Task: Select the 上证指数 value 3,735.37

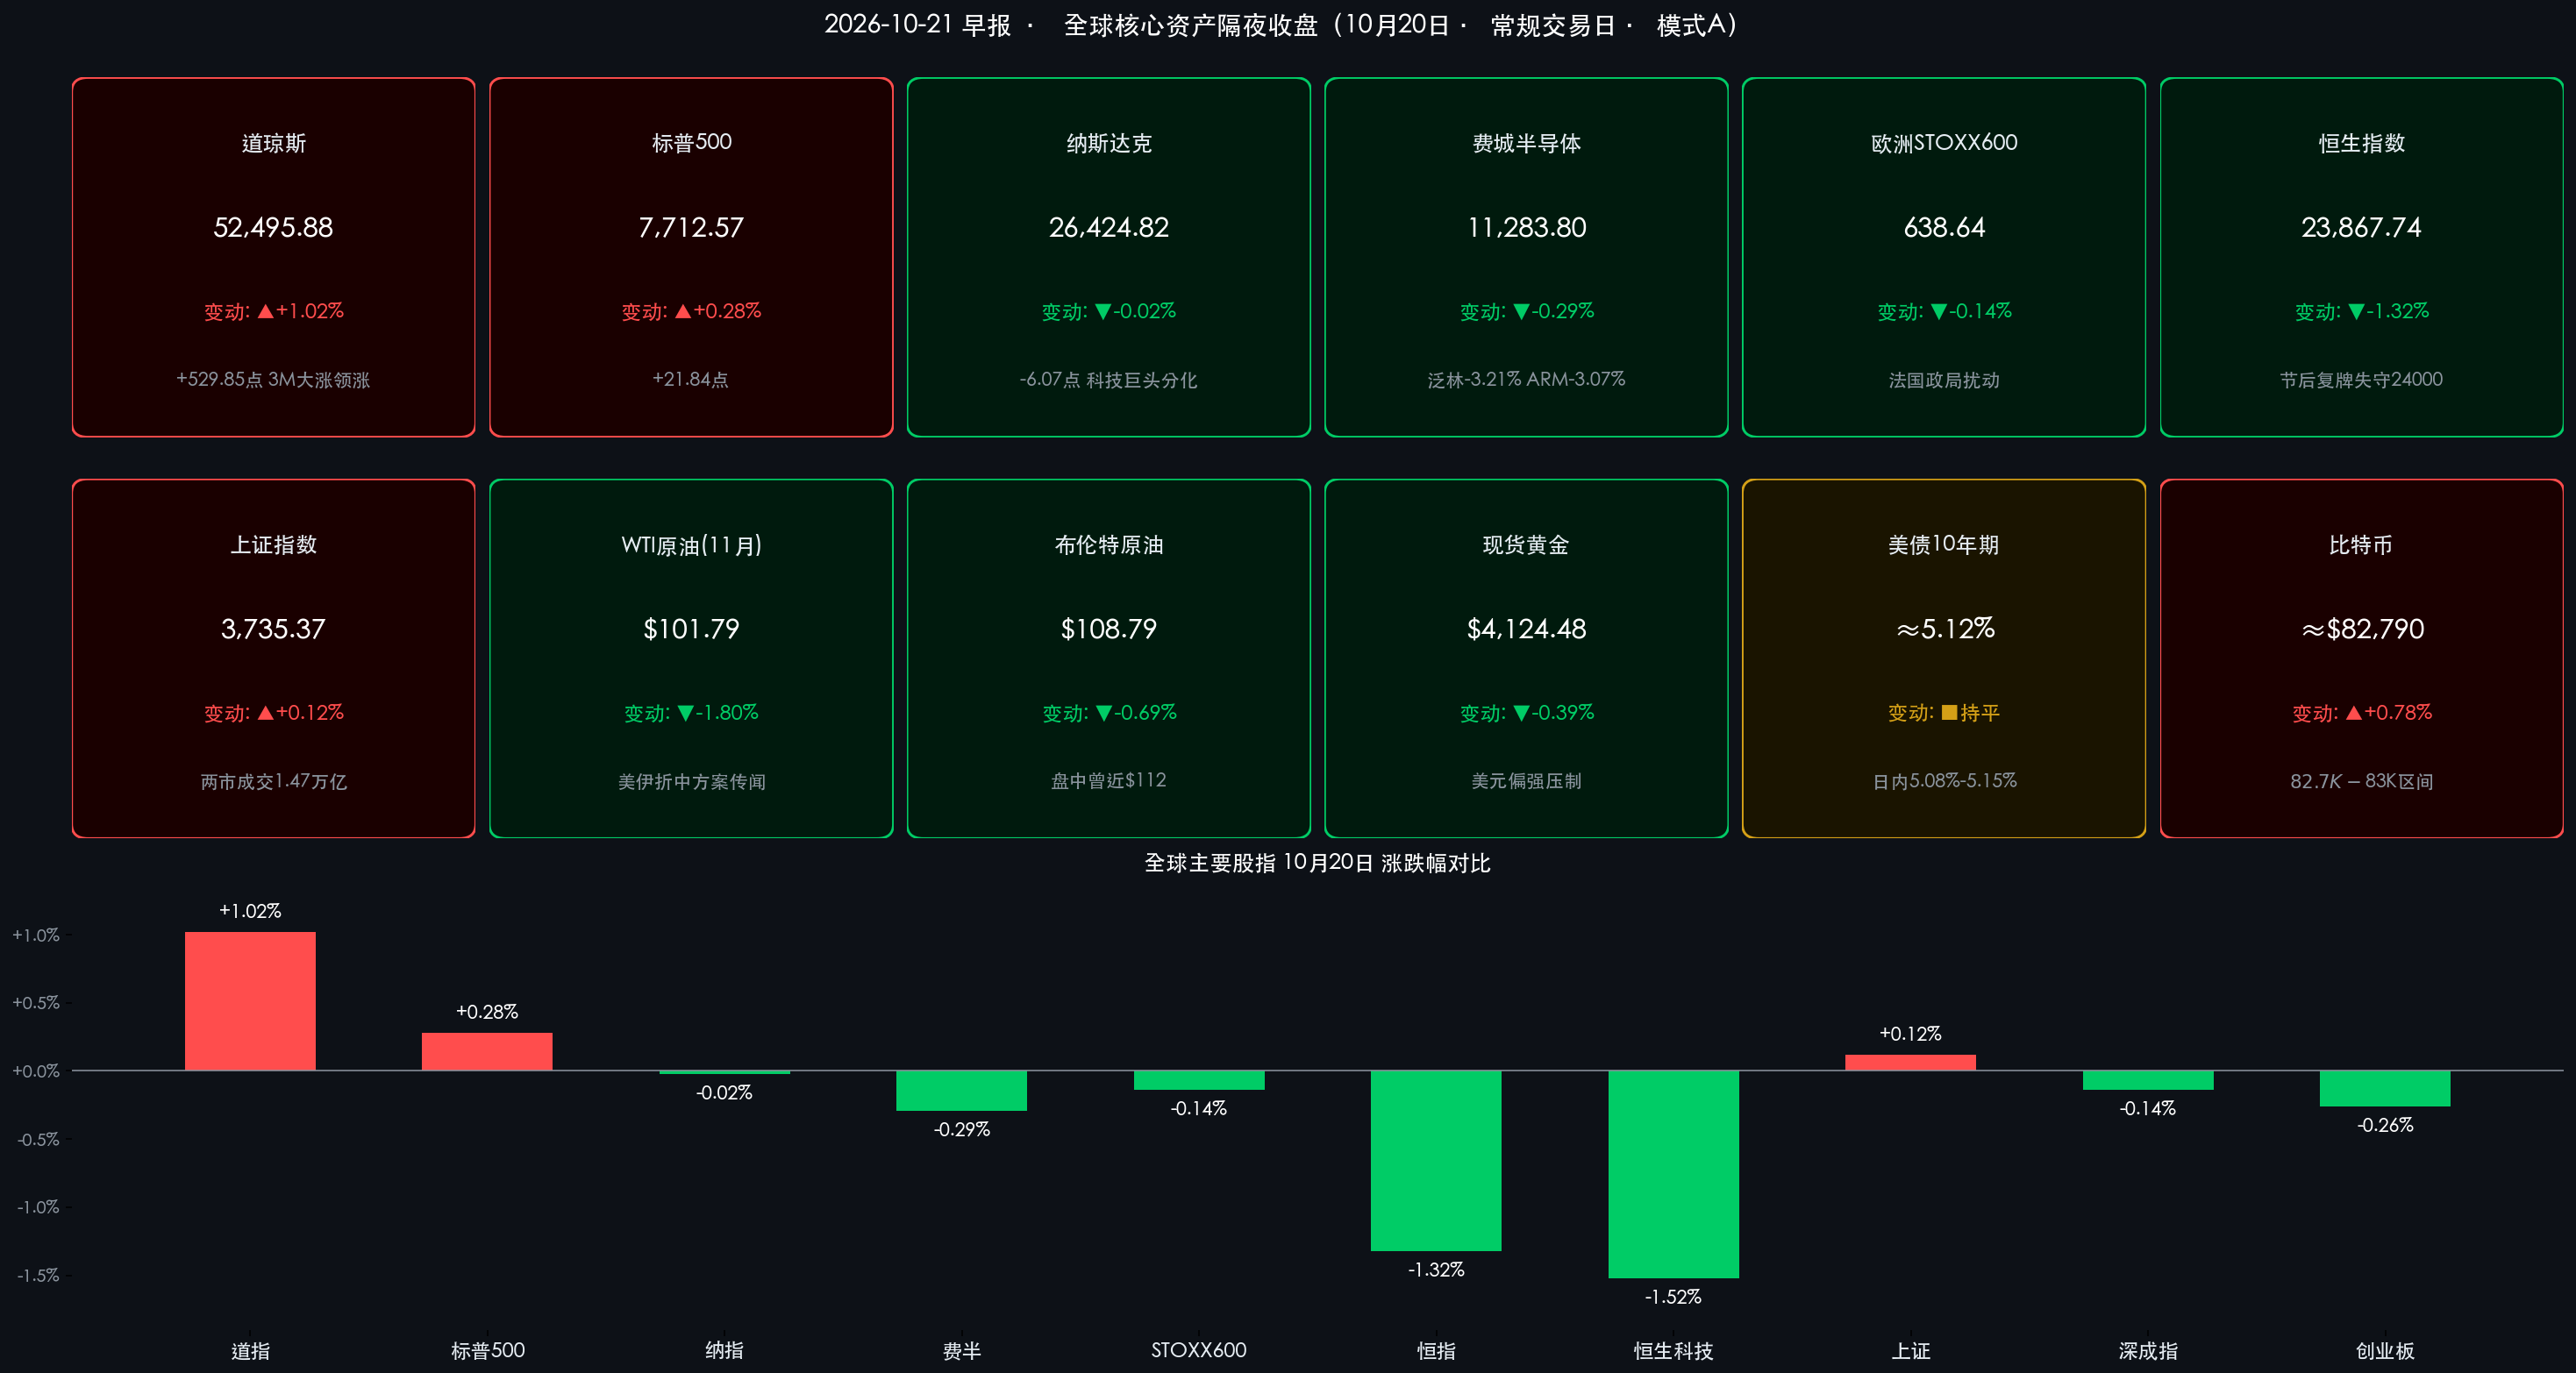Action: point(273,629)
